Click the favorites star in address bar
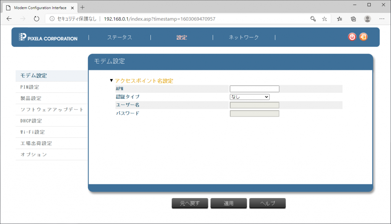This screenshot has width=391, height=224. [x=324, y=19]
